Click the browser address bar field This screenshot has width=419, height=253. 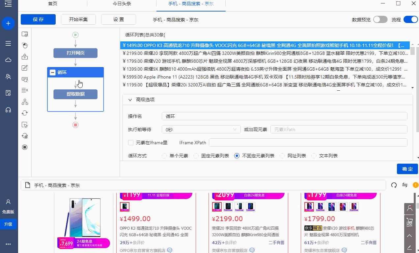(203, 185)
